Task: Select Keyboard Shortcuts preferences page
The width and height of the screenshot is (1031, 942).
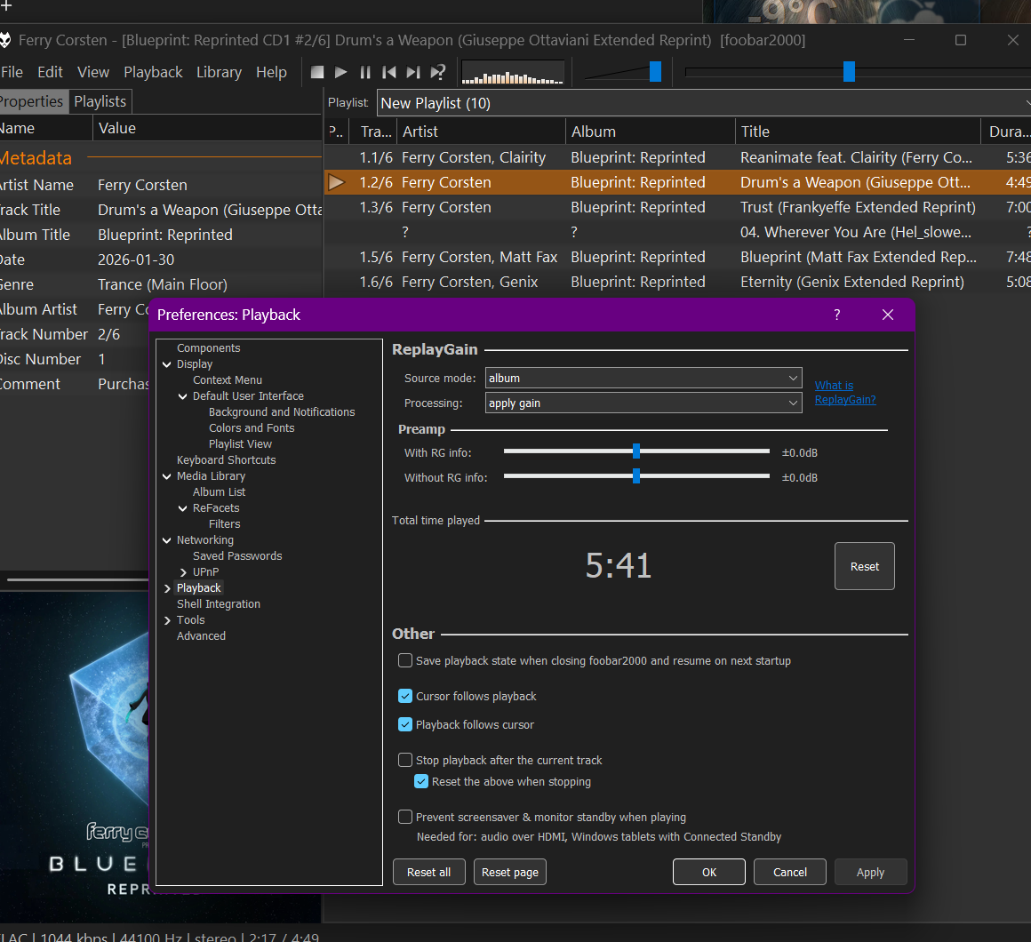Action: coord(226,460)
